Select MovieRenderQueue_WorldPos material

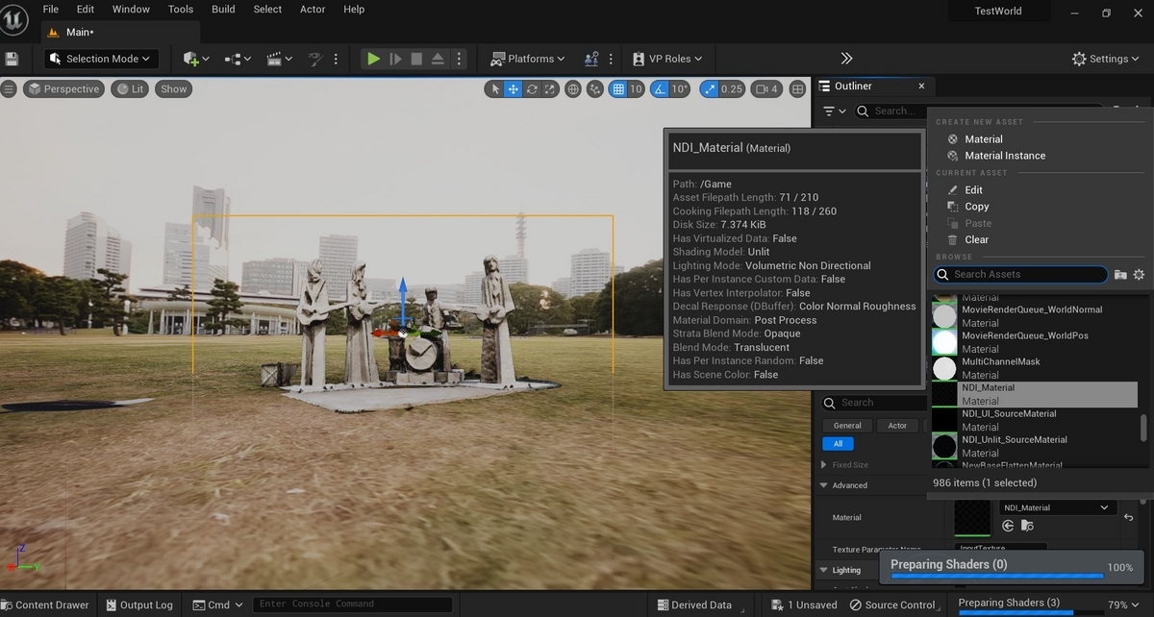point(1034,342)
